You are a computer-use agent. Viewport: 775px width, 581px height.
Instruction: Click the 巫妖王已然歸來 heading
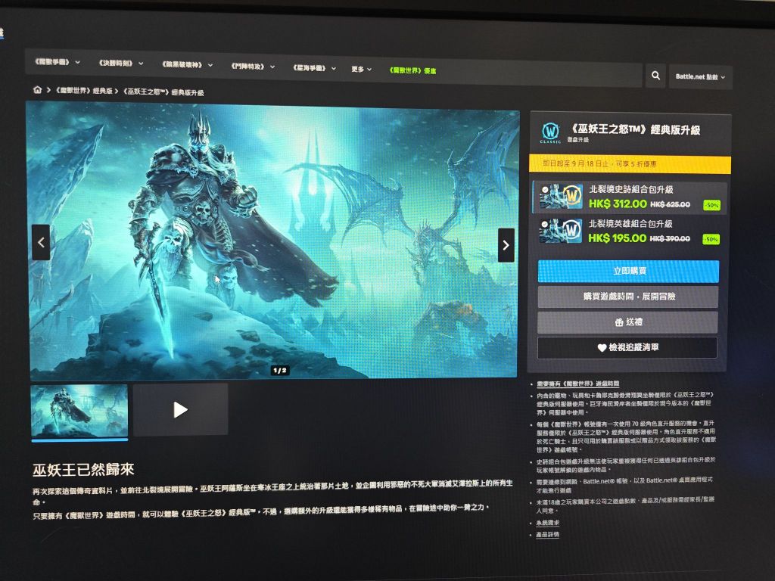tap(83, 469)
